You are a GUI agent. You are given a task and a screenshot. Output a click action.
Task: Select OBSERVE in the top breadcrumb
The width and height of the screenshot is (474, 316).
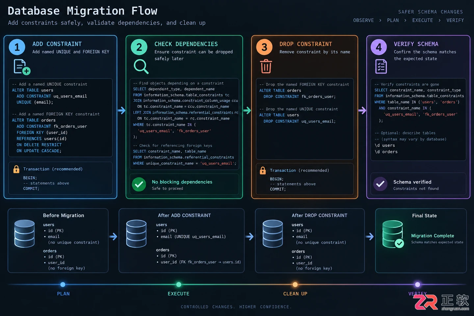(363, 20)
